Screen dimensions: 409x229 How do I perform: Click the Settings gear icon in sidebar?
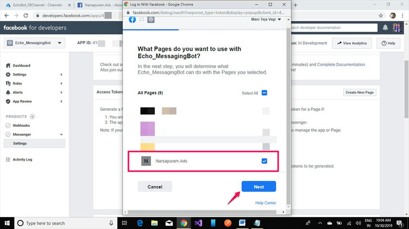[8, 74]
